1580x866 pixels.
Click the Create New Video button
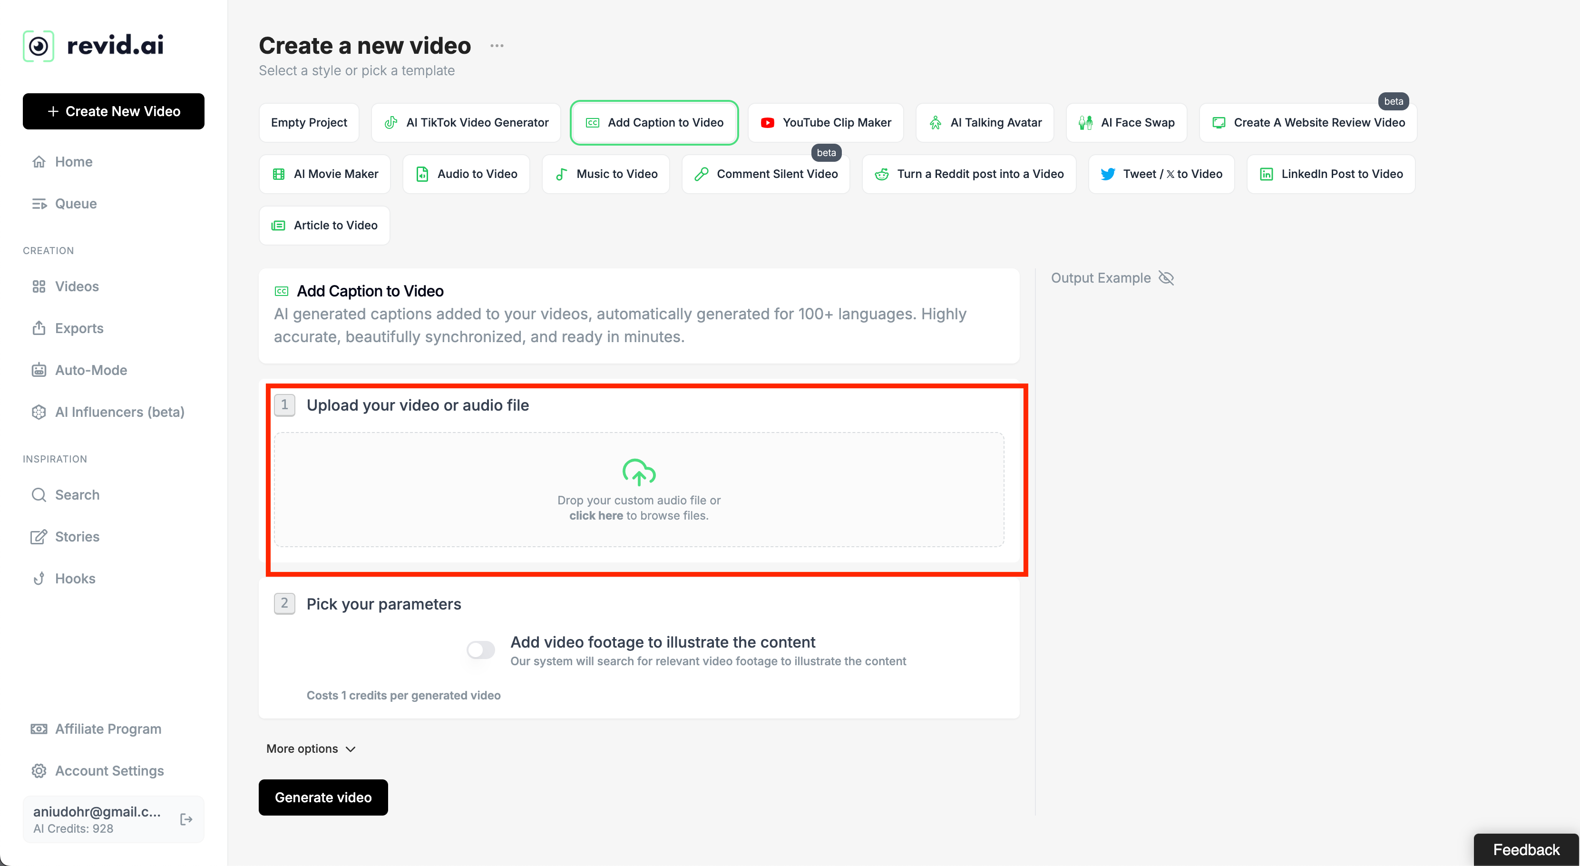click(x=114, y=112)
